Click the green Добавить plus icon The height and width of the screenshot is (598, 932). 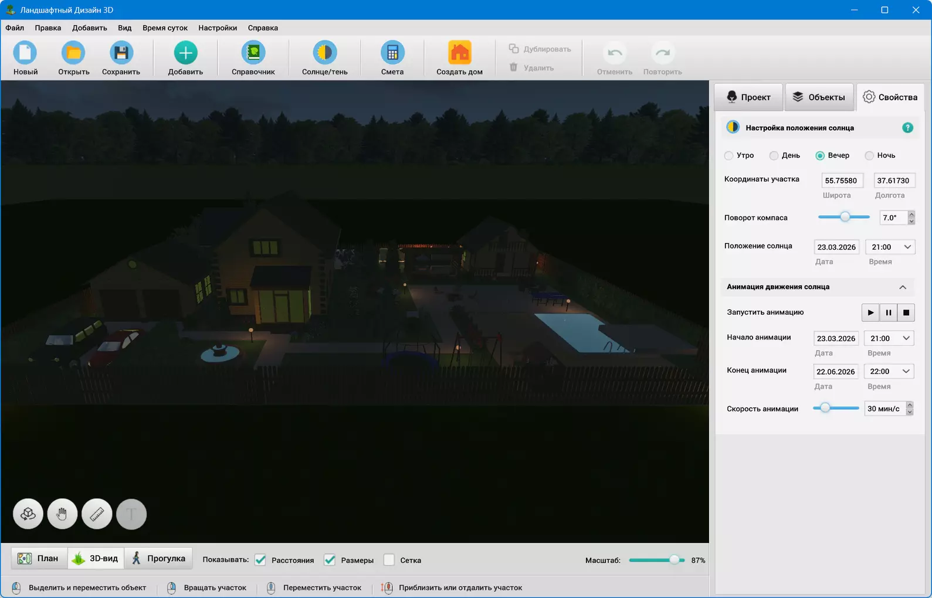pos(185,53)
